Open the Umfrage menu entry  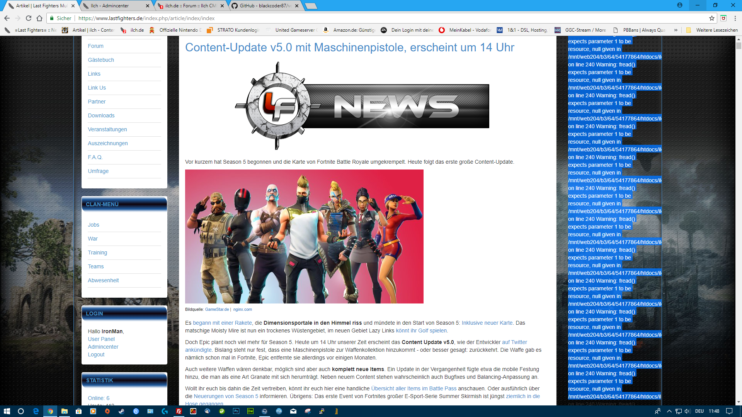(x=98, y=171)
